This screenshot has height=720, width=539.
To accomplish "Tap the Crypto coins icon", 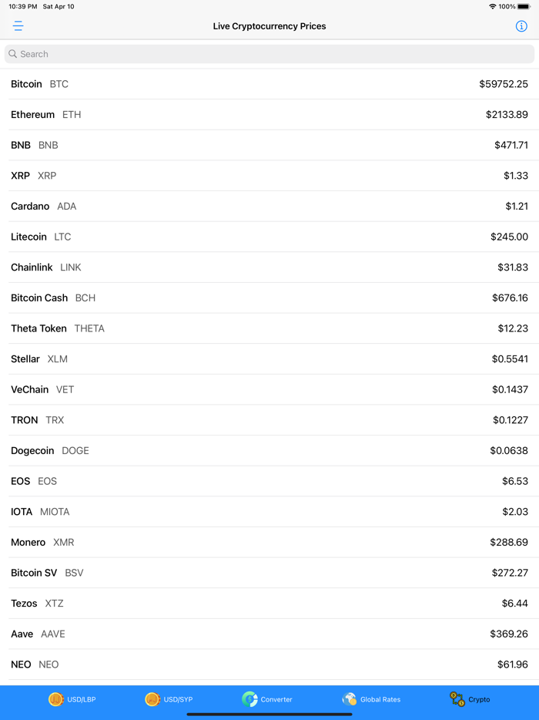I will (x=457, y=699).
